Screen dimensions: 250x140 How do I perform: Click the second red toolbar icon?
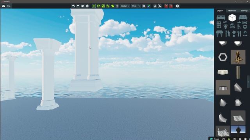(171, 6)
